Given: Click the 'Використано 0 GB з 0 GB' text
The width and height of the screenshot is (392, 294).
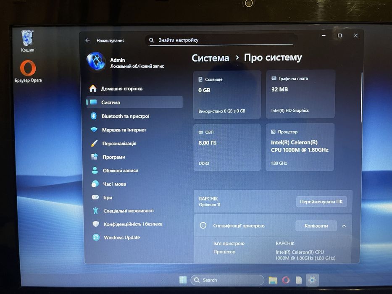Looking at the screenshot, I should point(222,111).
